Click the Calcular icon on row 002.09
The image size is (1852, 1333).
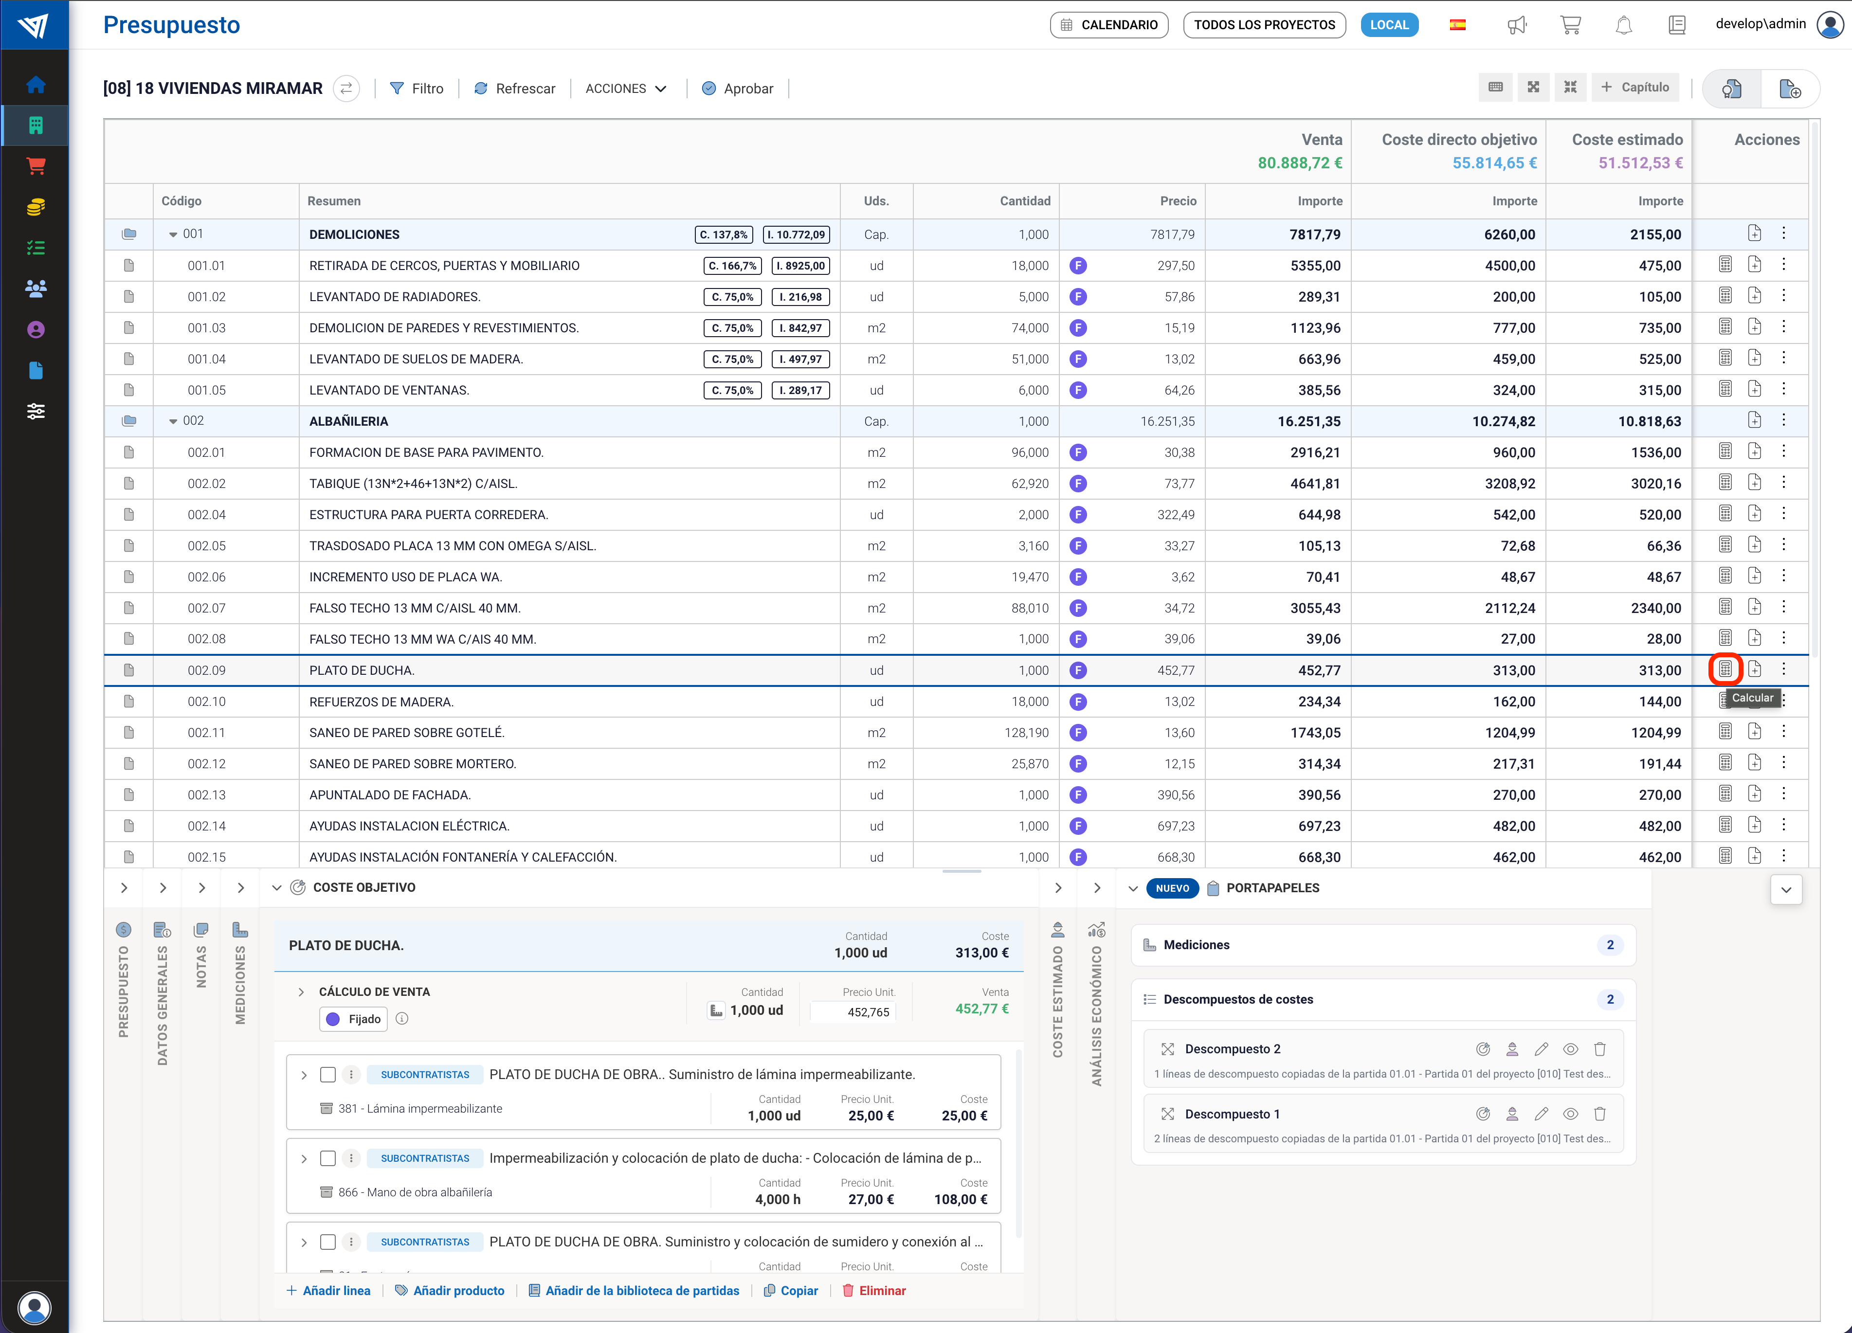pos(1725,669)
